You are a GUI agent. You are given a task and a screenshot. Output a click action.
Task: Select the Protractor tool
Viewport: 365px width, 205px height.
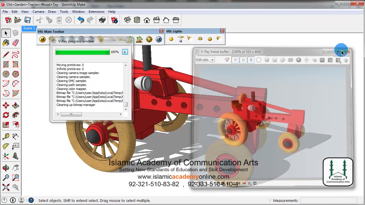point(6,146)
